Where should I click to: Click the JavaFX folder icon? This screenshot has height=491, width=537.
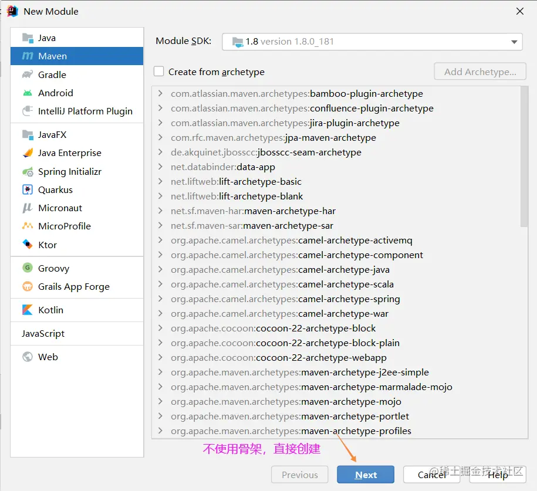coord(28,134)
